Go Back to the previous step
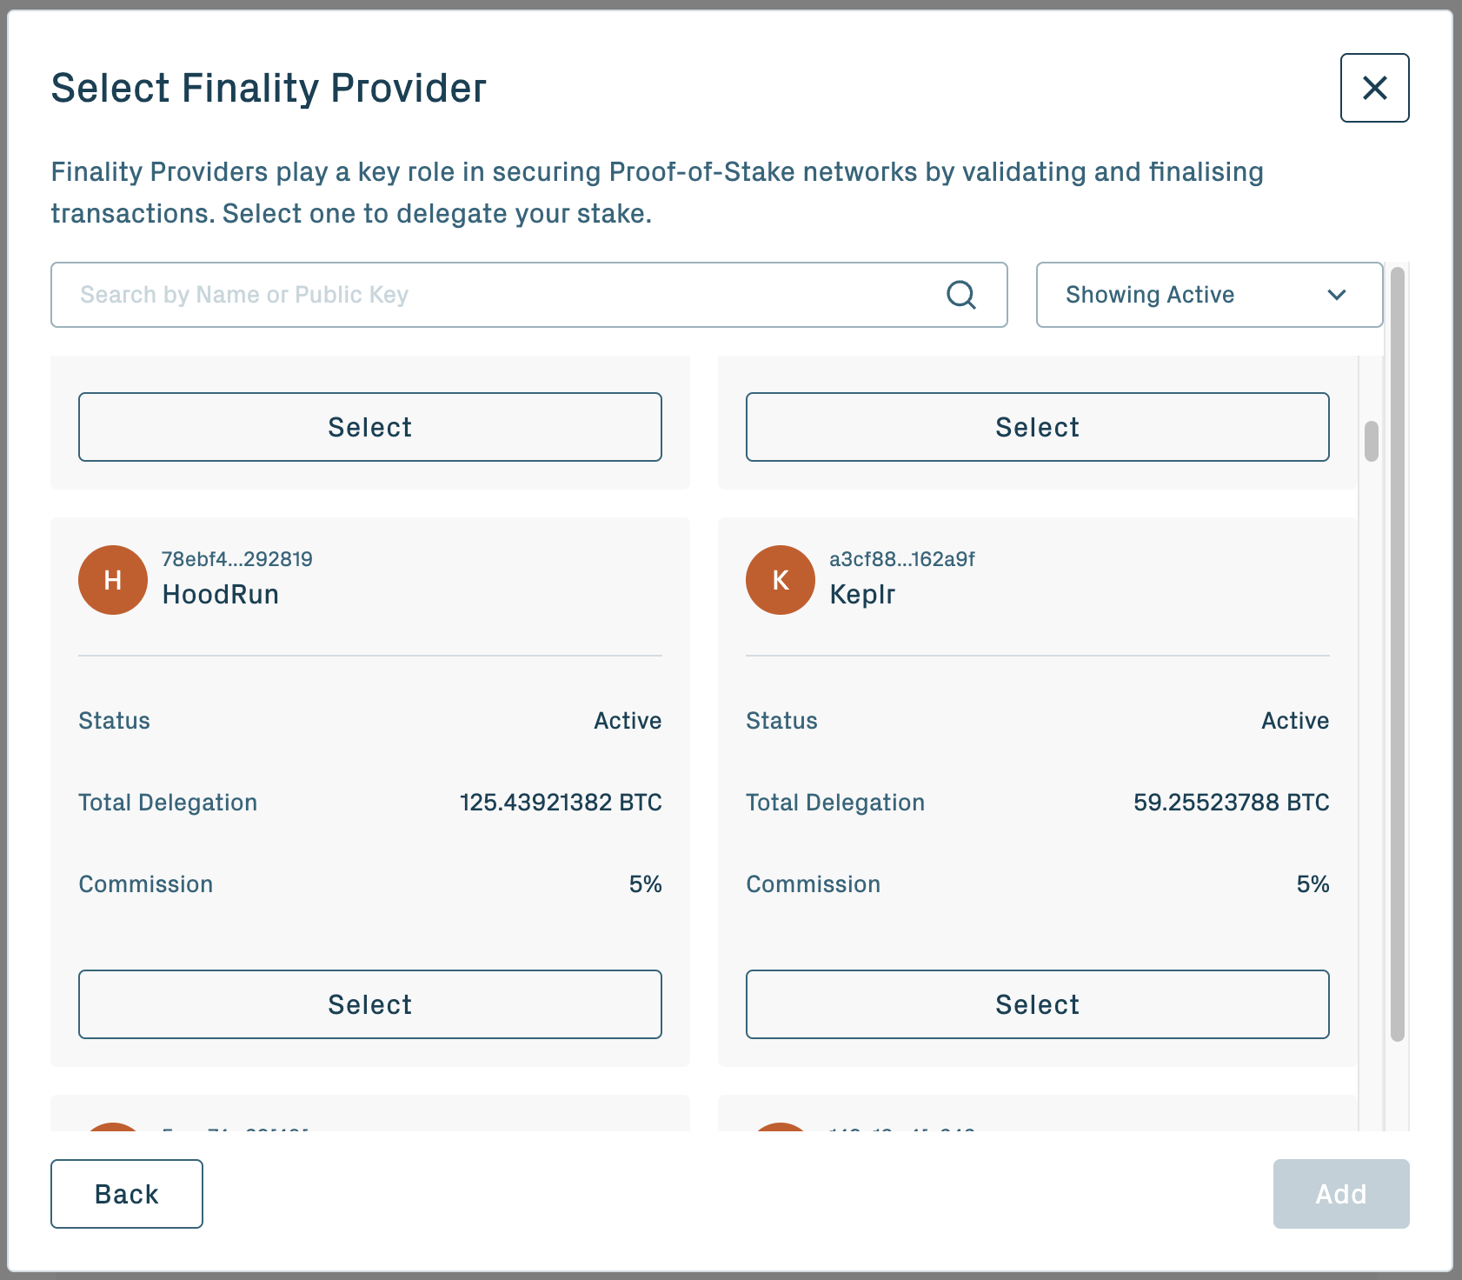1462x1280 pixels. (127, 1194)
